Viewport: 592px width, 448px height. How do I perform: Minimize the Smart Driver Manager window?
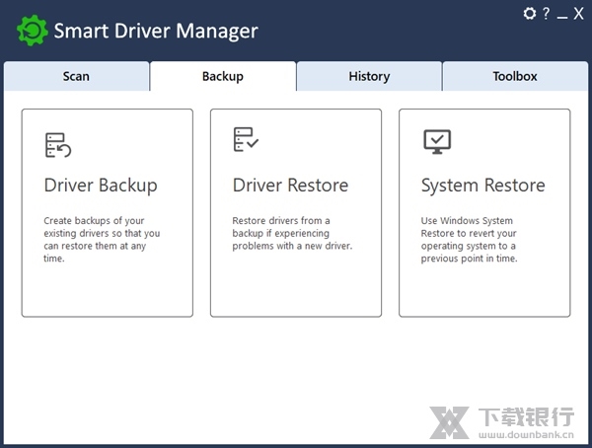561,14
